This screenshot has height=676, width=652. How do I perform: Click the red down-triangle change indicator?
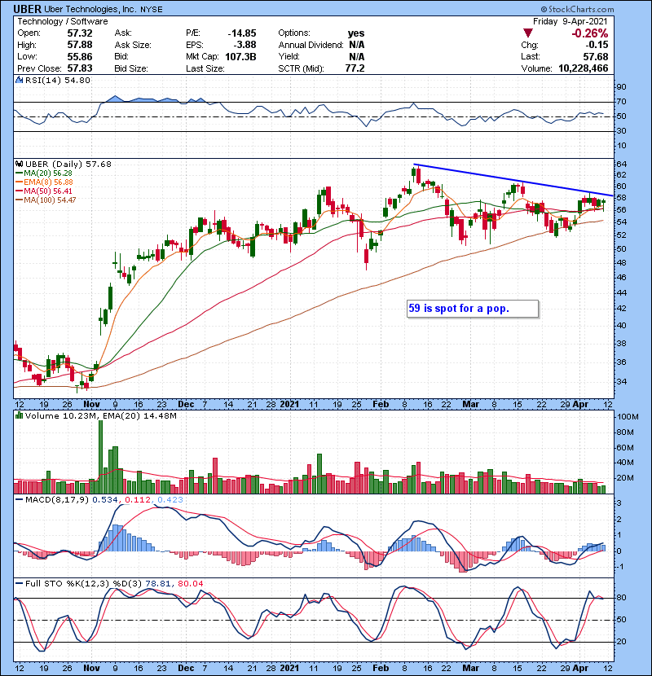pos(527,33)
